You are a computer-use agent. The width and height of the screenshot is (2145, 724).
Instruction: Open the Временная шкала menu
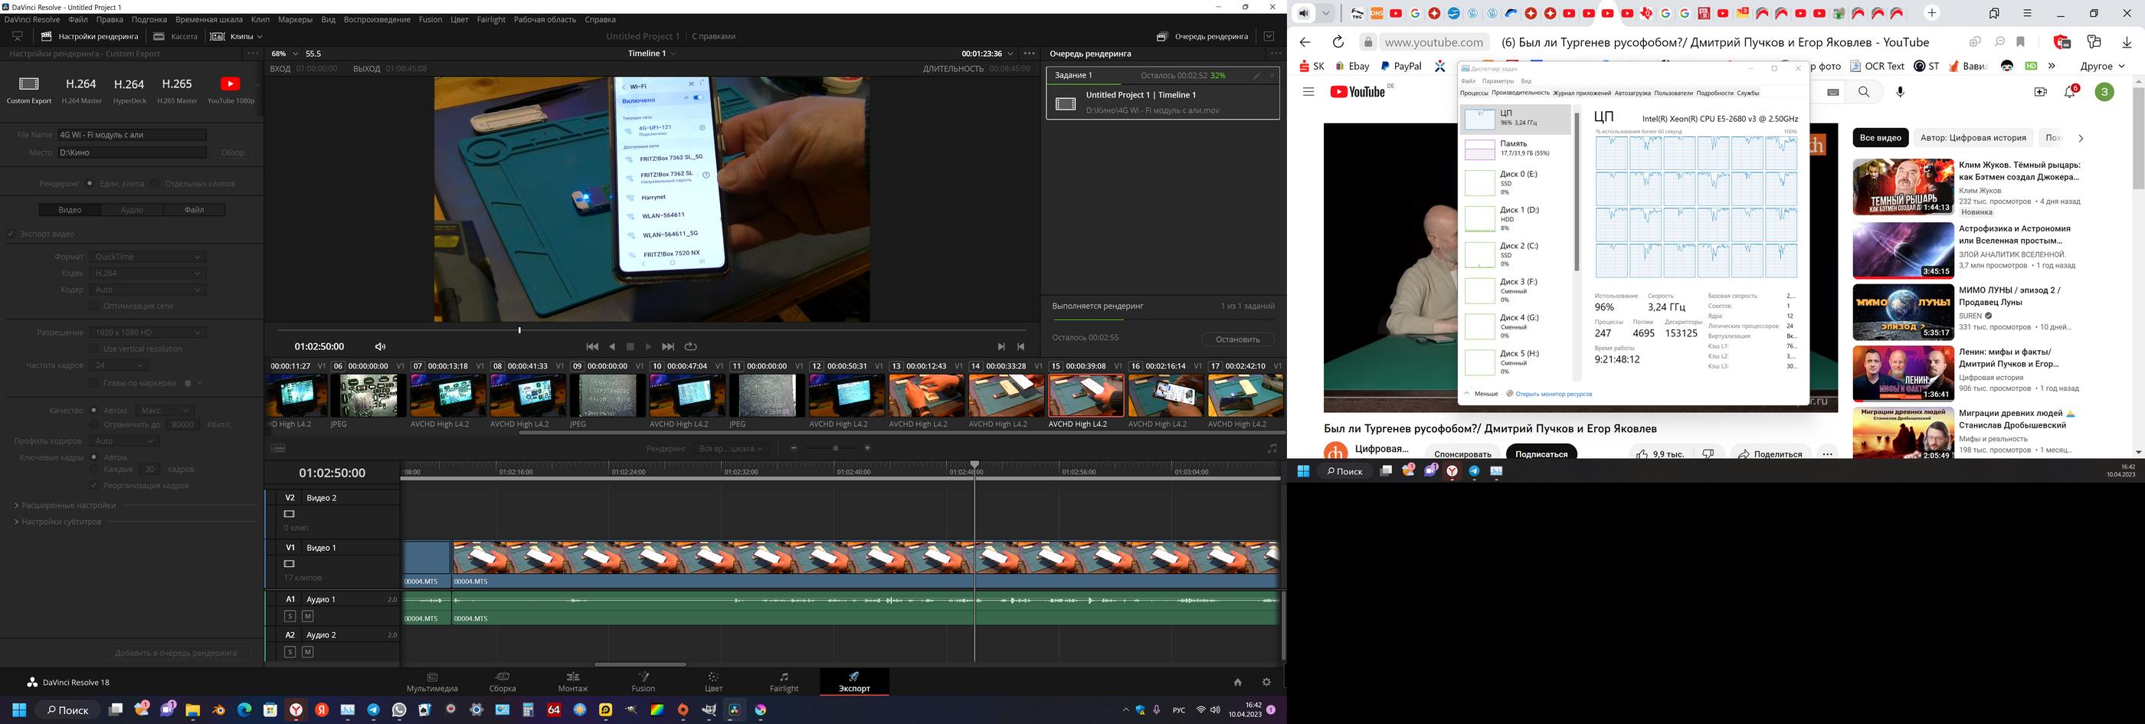pyautogui.click(x=209, y=19)
